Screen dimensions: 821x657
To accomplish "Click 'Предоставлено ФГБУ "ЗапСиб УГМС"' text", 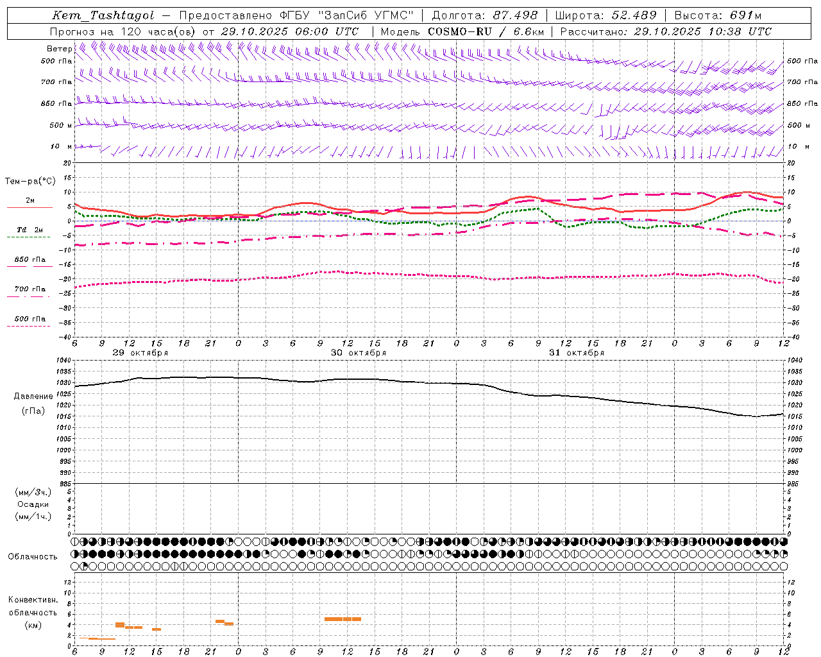I will (296, 15).
